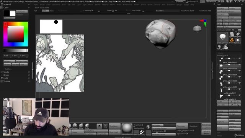Click the Stroke palette icon in left tray
The width and height of the screenshot is (245, 138).
(x=2, y=72)
